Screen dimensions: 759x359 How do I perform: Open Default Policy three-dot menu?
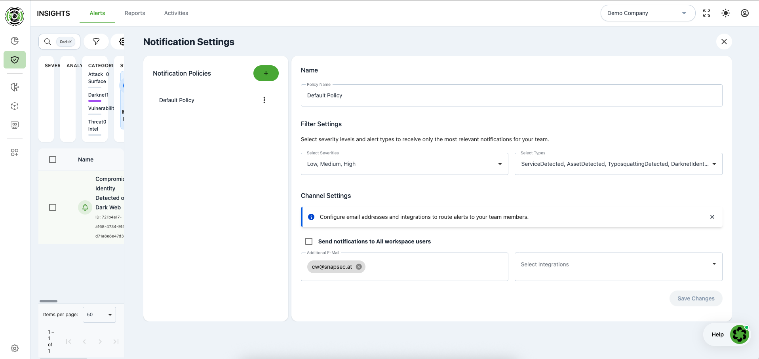[x=264, y=100]
